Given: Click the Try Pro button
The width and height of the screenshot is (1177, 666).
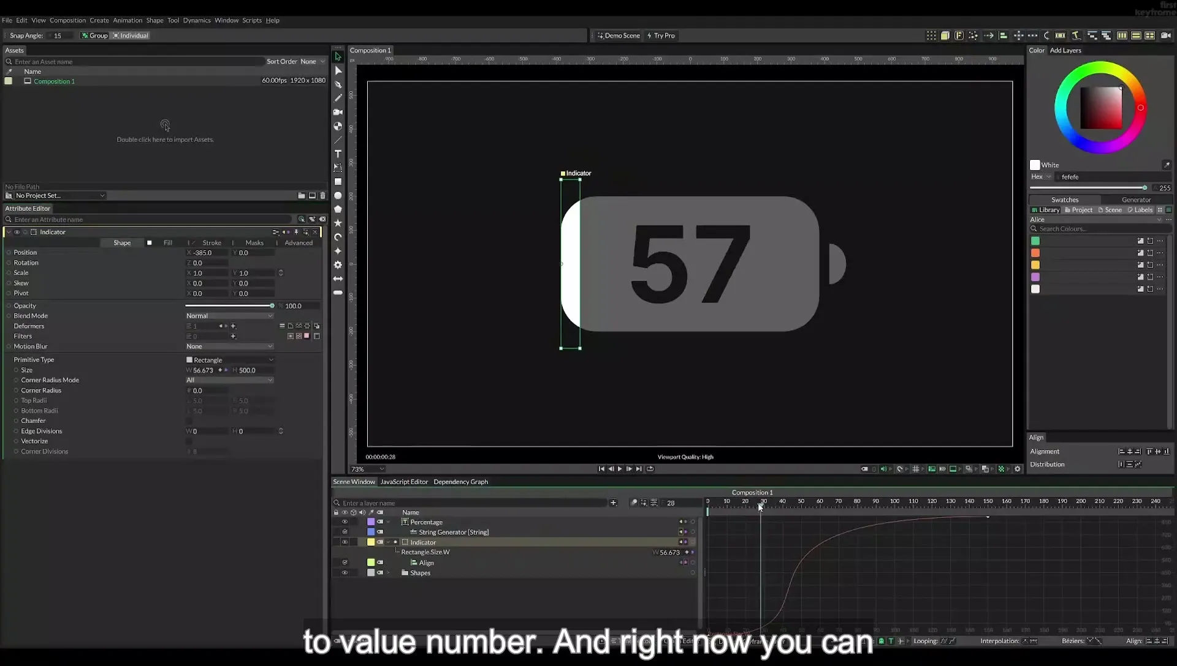Looking at the screenshot, I should pyautogui.click(x=661, y=36).
